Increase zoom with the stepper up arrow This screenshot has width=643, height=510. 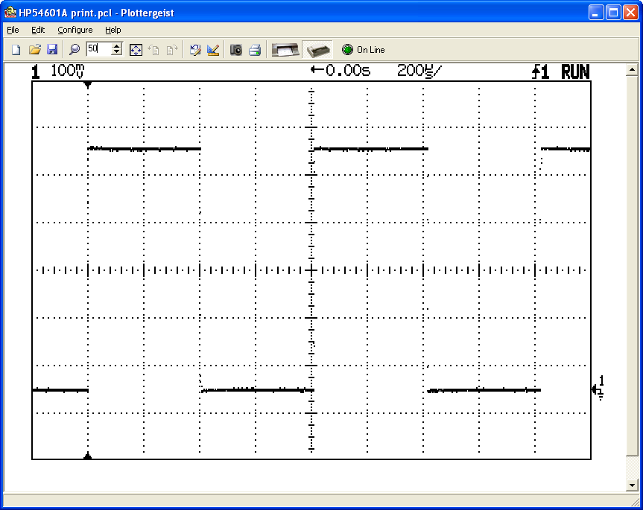click(117, 45)
